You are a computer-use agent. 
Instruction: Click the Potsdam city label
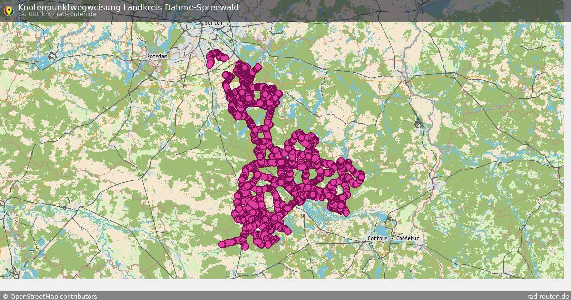click(157, 56)
